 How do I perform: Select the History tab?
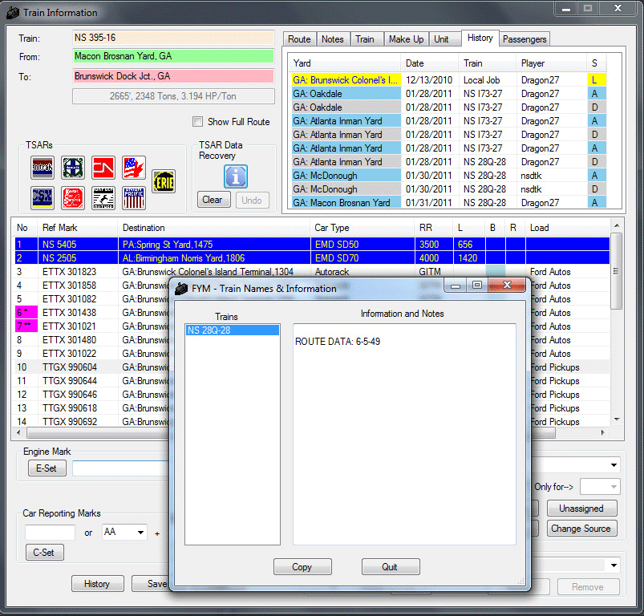pyautogui.click(x=480, y=38)
